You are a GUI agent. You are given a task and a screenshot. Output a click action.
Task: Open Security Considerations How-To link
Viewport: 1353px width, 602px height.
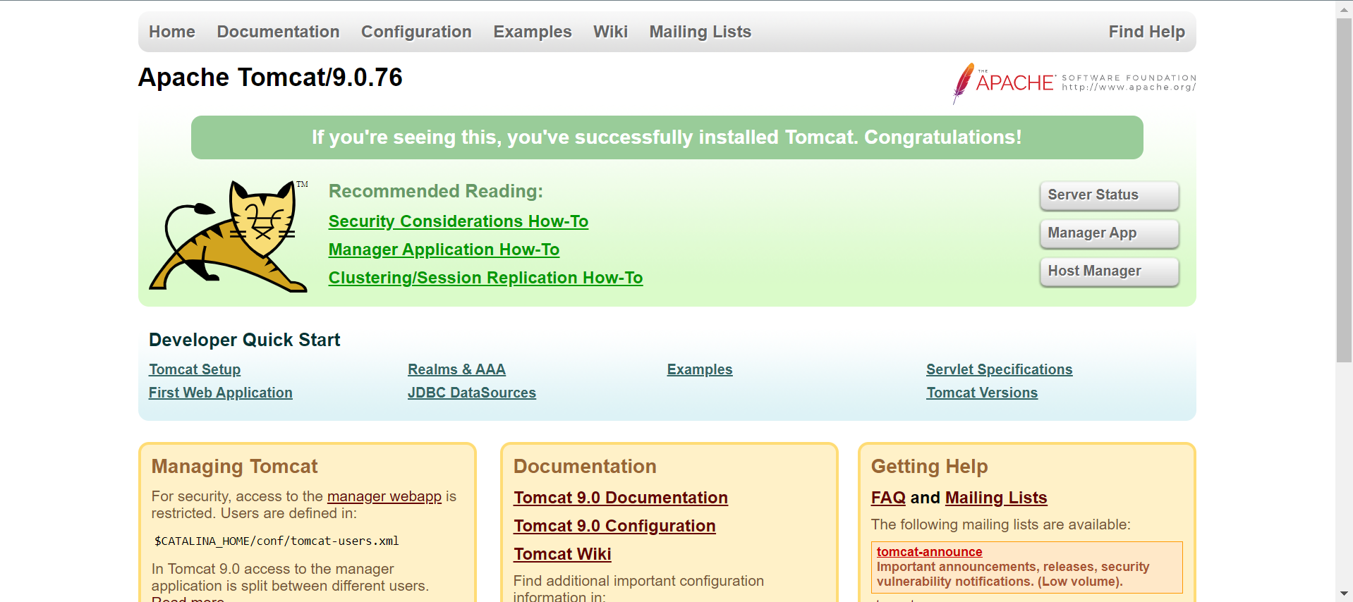click(x=459, y=221)
